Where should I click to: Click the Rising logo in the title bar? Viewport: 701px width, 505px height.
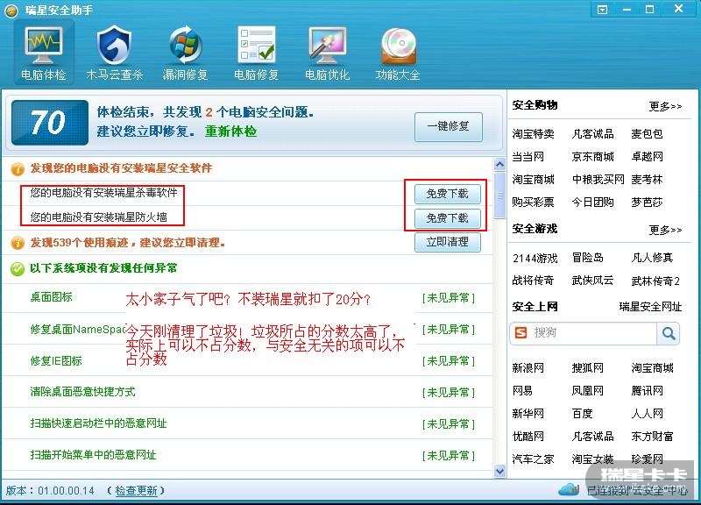tap(11, 11)
